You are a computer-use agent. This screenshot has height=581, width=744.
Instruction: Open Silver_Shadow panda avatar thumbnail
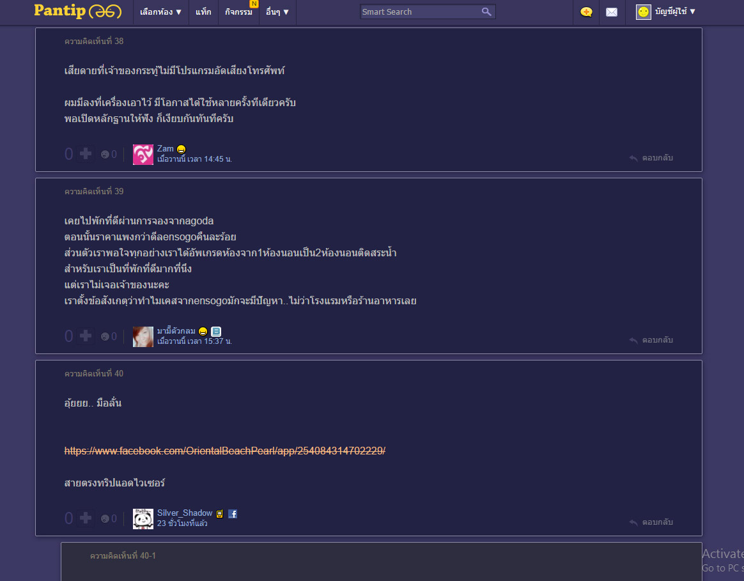[x=143, y=519]
